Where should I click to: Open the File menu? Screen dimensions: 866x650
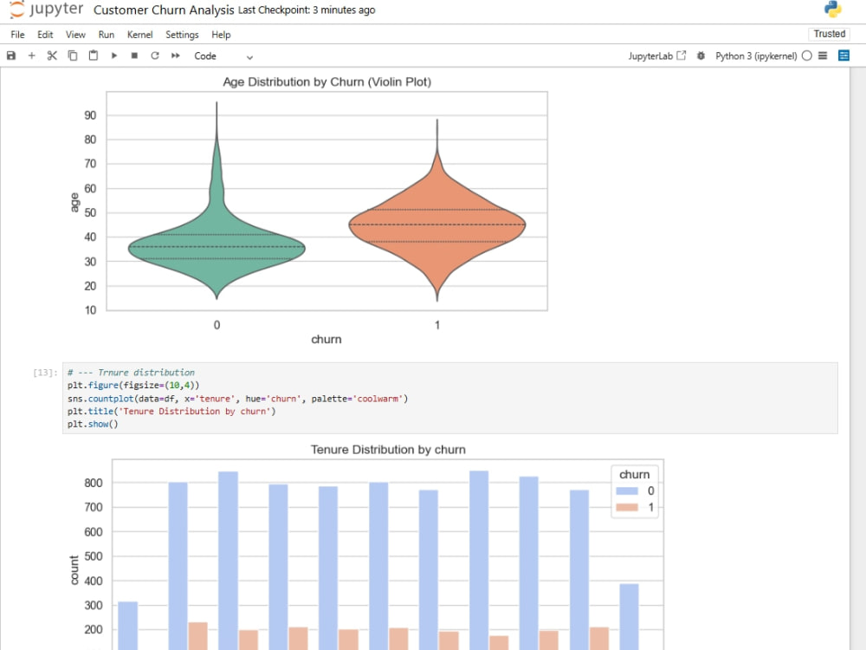[17, 35]
